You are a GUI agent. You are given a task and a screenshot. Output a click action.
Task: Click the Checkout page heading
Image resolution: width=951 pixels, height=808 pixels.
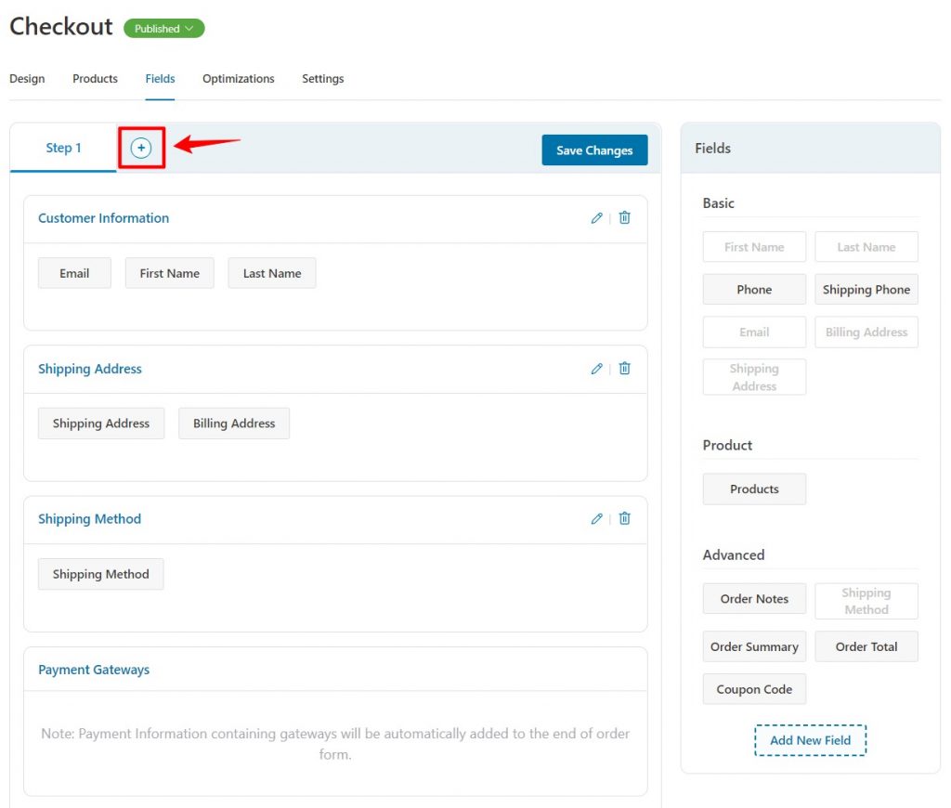[61, 27]
